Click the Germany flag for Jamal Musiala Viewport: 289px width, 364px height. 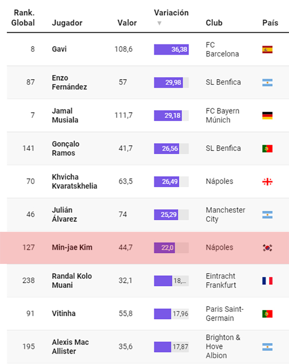(267, 115)
